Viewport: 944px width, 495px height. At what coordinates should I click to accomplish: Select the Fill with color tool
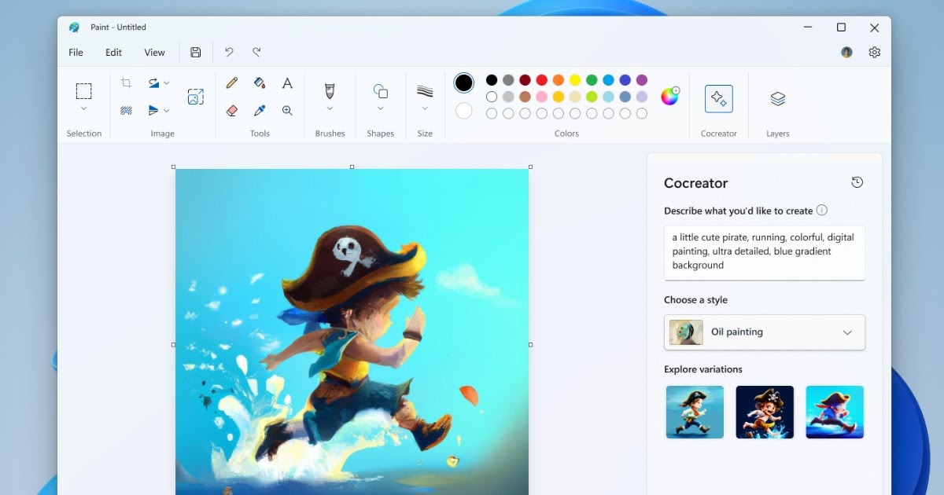[x=258, y=82]
